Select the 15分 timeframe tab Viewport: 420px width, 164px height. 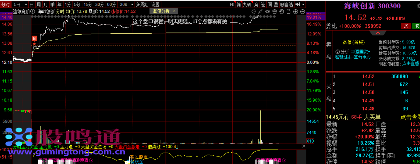(x=88, y=4)
